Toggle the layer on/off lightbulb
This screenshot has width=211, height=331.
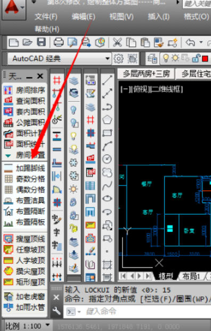(166, 58)
